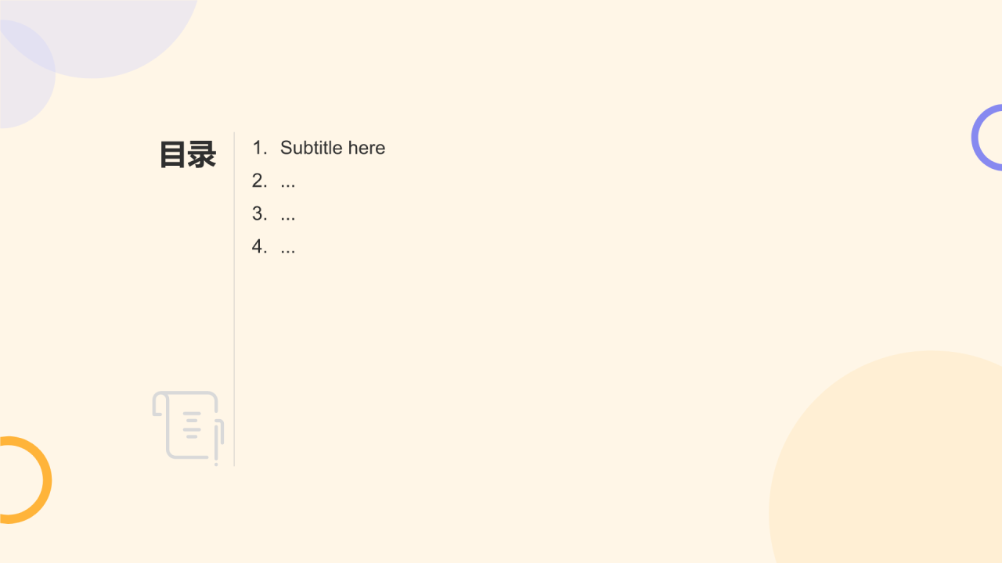Click the list number "2."
1002x563 pixels.
260,181
